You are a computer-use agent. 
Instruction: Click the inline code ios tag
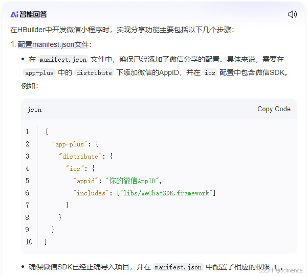pyautogui.click(x=210, y=72)
